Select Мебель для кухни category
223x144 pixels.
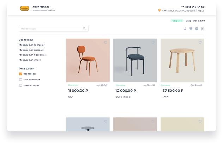tap(30, 60)
